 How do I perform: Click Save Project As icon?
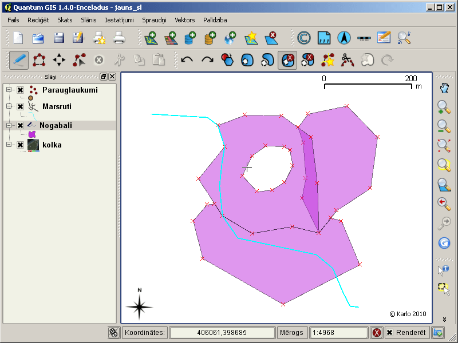tap(78, 38)
